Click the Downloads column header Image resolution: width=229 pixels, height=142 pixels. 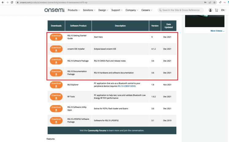point(56,26)
